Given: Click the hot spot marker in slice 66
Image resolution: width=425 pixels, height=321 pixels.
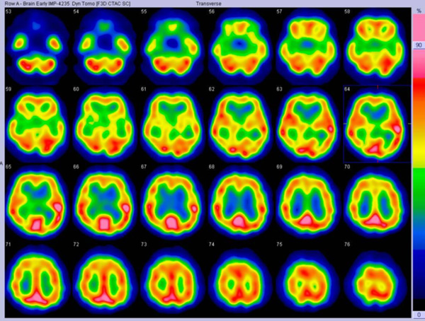Looking at the screenshot, I should [x=126, y=209].
